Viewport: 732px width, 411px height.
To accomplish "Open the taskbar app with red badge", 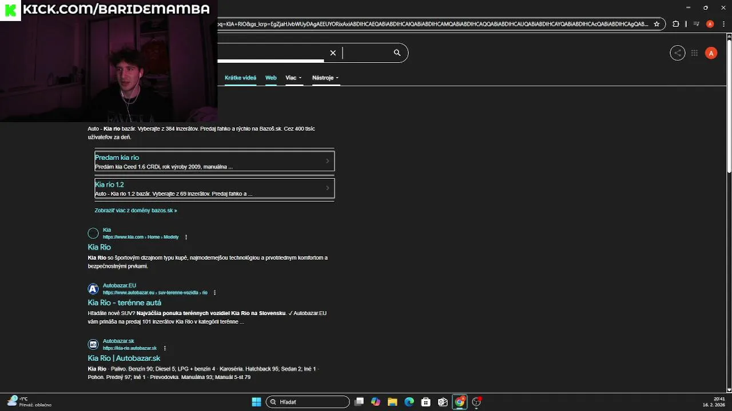I will click(x=476, y=402).
